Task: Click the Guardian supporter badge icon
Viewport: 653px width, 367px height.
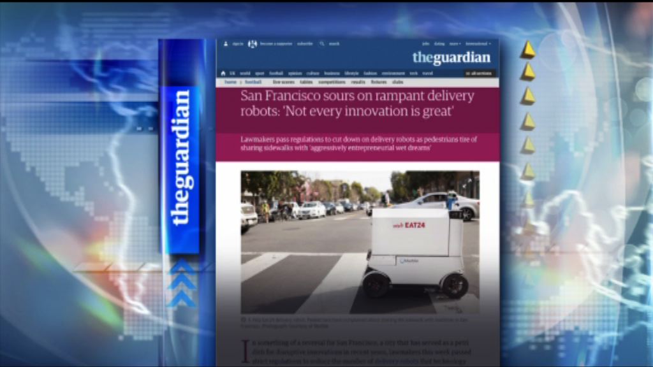Action: (x=253, y=44)
